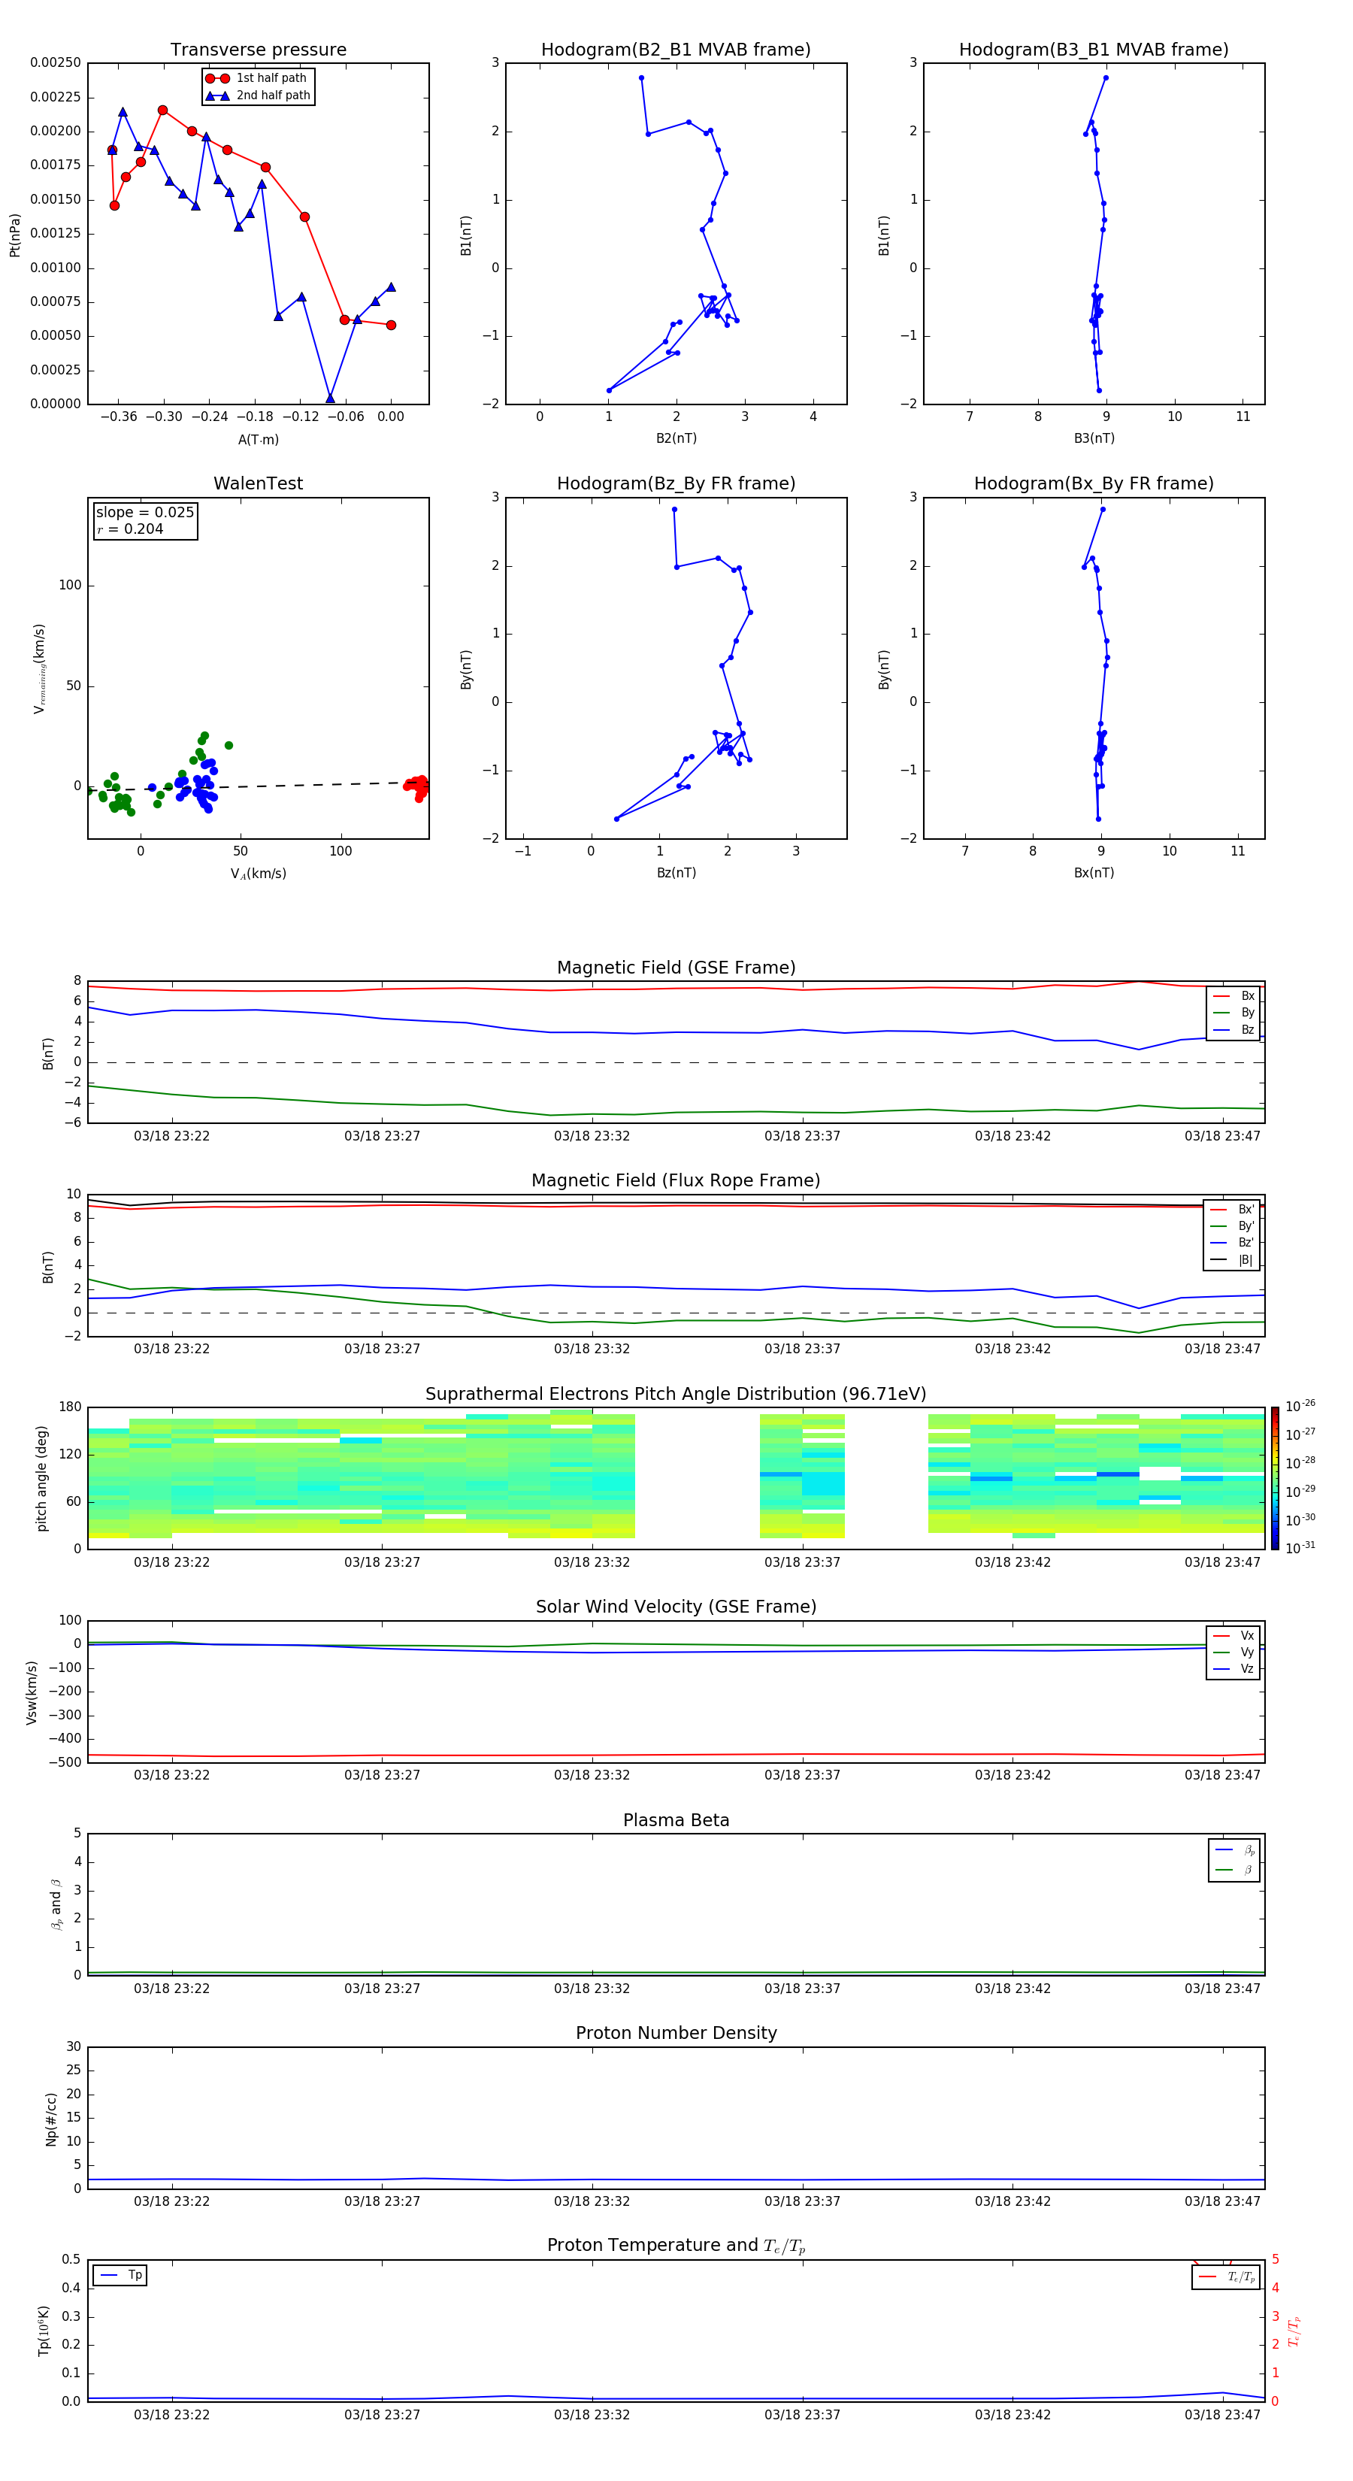Select the 'Hodogram(Bz_By FR frame)' title
Screen dimensions: 1353x2481
(x=676, y=483)
